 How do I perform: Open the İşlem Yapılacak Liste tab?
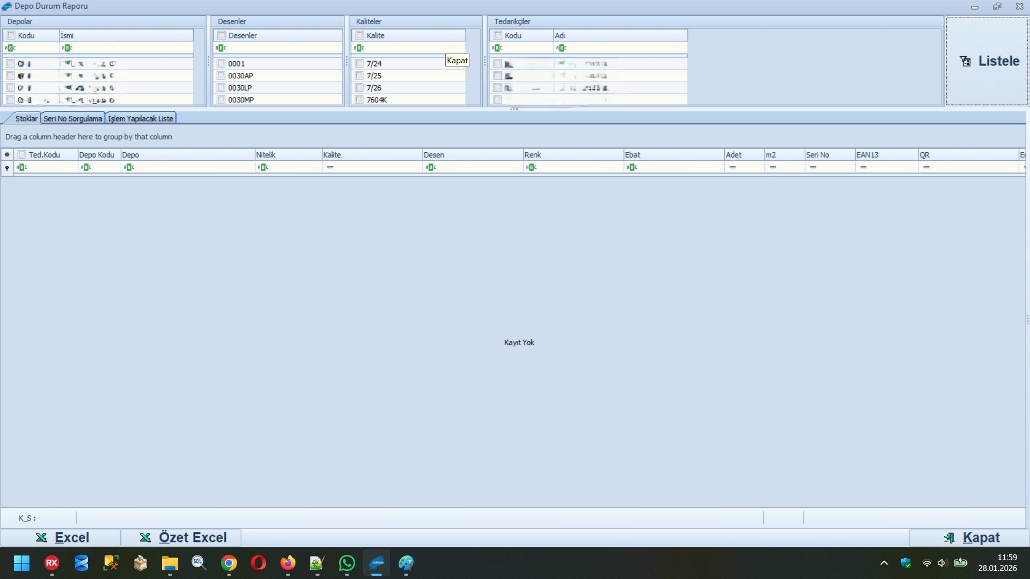[141, 118]
